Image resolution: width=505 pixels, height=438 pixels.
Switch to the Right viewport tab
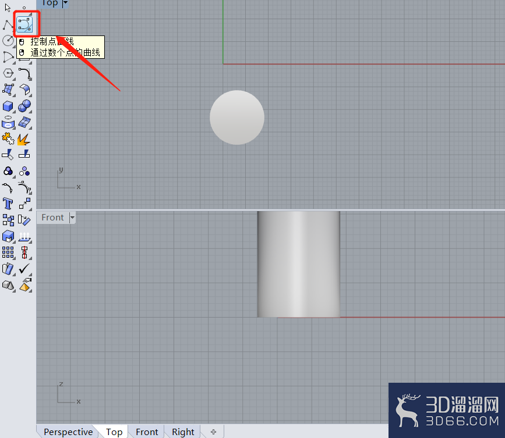(183, 432)
